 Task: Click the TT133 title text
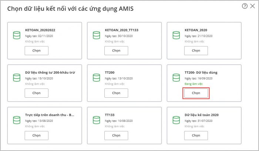click(110, 115)
